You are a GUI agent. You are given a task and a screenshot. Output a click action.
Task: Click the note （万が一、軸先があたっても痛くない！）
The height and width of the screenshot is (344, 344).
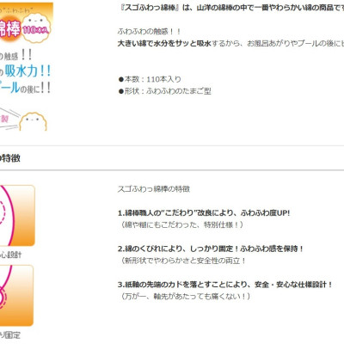click(185, 296)
